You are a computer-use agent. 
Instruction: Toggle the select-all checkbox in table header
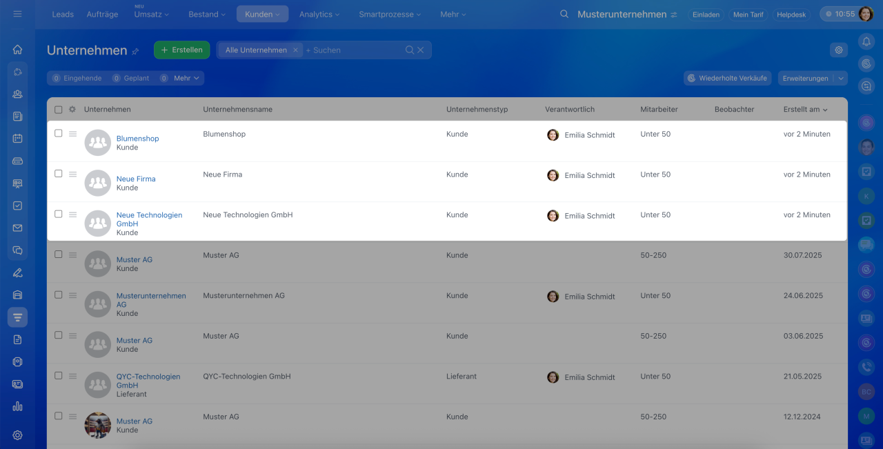point(59,110)
